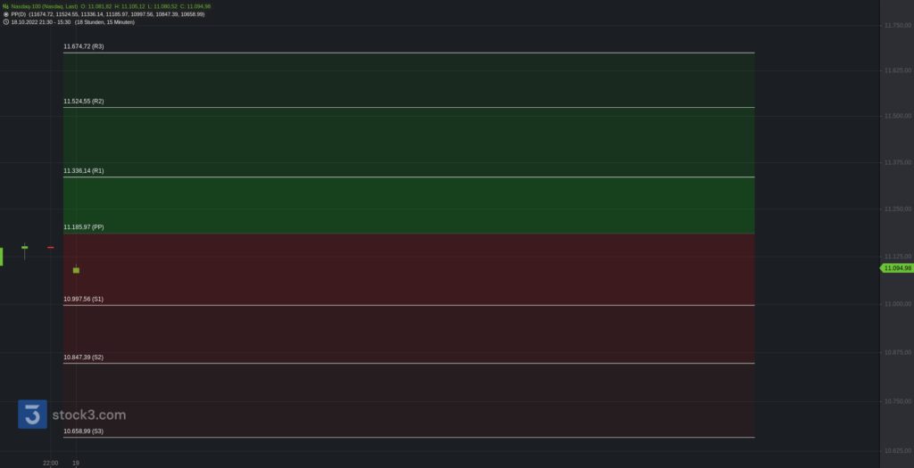Click the green 11.094,98 current price tag
914x468 pixels.
896,267
